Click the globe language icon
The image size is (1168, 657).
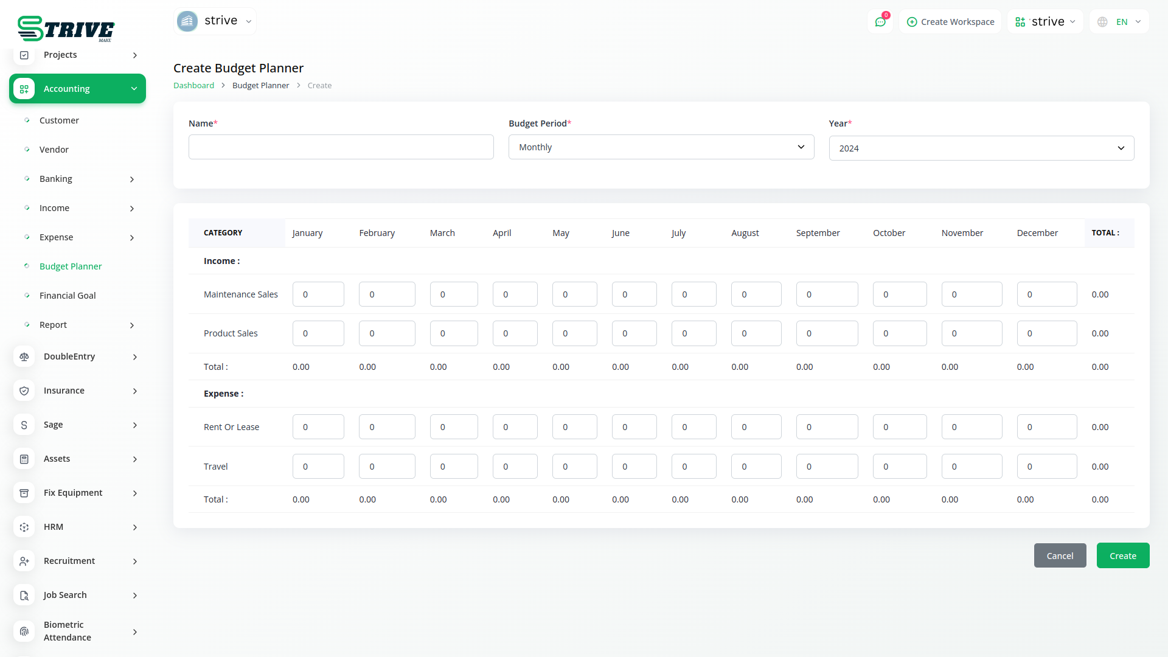[x=1102, y=22]
